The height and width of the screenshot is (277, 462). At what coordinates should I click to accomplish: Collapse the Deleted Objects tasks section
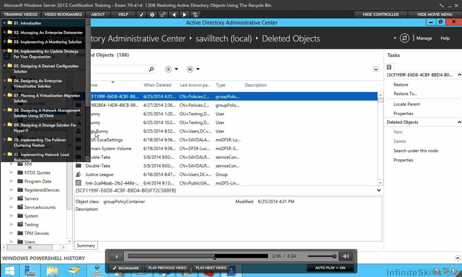(x=459, y=122)
